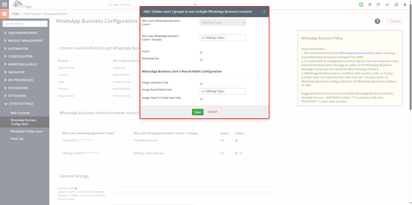Viewport: 412px width, 205px height.
Task: Open Mail Converter settings
Action: 20,113
